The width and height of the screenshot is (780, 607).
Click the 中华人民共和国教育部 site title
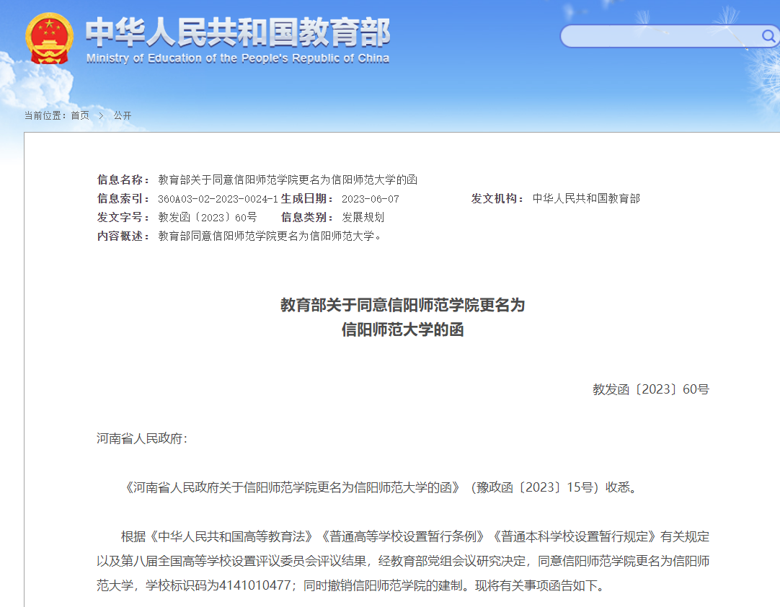[238, 32]
